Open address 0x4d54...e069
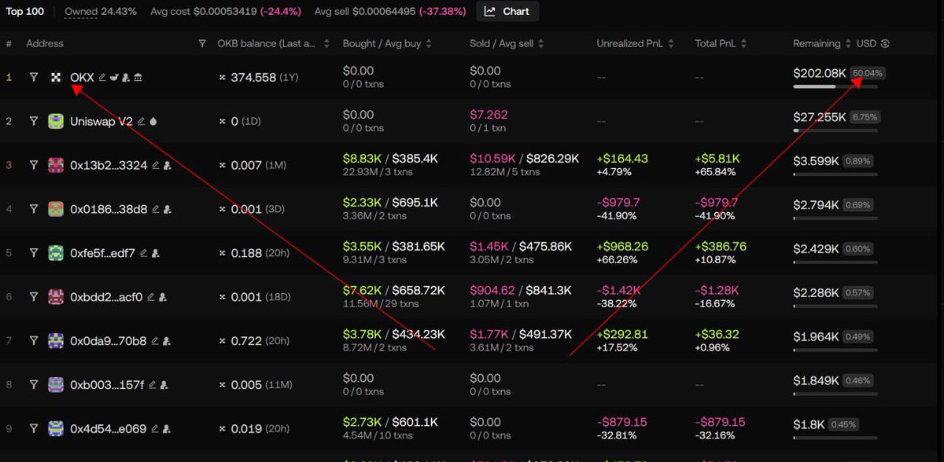Viewport: 944px width, 462px height. coord(109,430)
